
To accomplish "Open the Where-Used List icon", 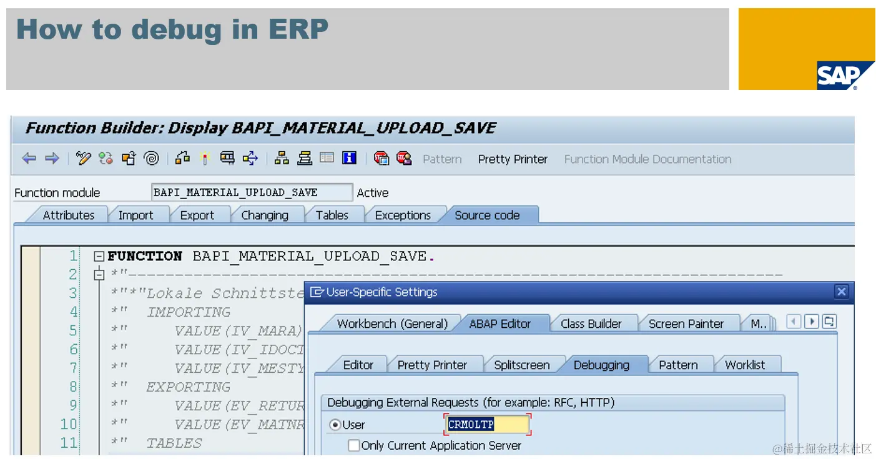I will click(250, 159).
